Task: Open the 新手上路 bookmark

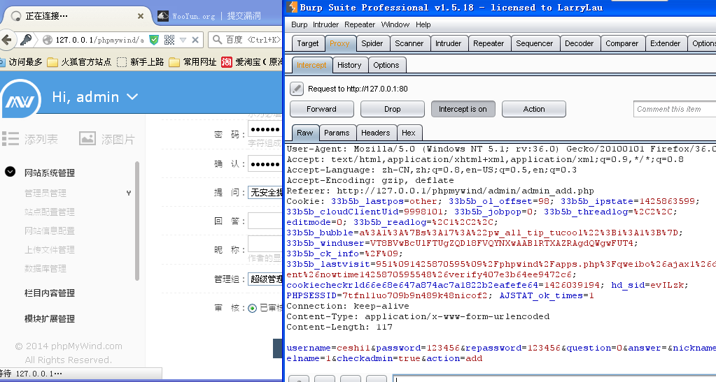Action: pyautogui.click(x=141, y=62)
